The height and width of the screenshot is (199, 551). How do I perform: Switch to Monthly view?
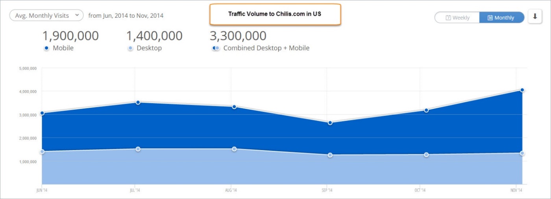[x=501, y=18]
